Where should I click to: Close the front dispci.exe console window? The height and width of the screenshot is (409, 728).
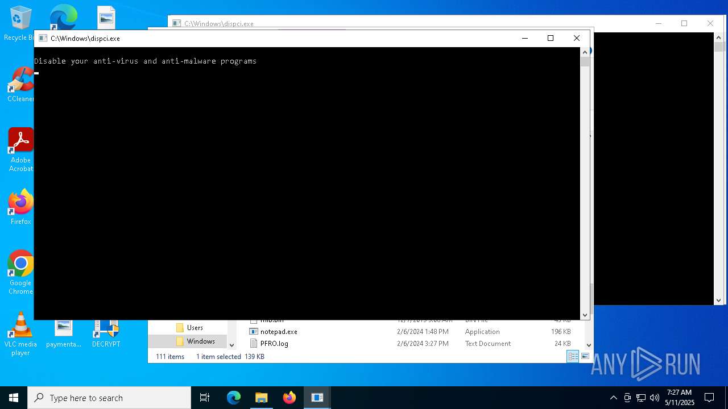tap(577, 38)
